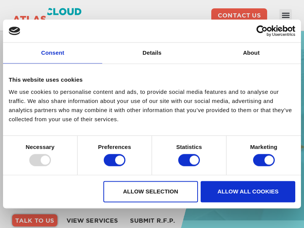304x228 pixels.
Task: Click Allow All Cookies button
Action: (248, 192)
